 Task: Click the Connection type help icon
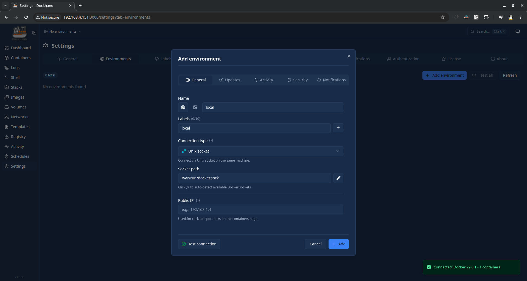coord(211,141)
